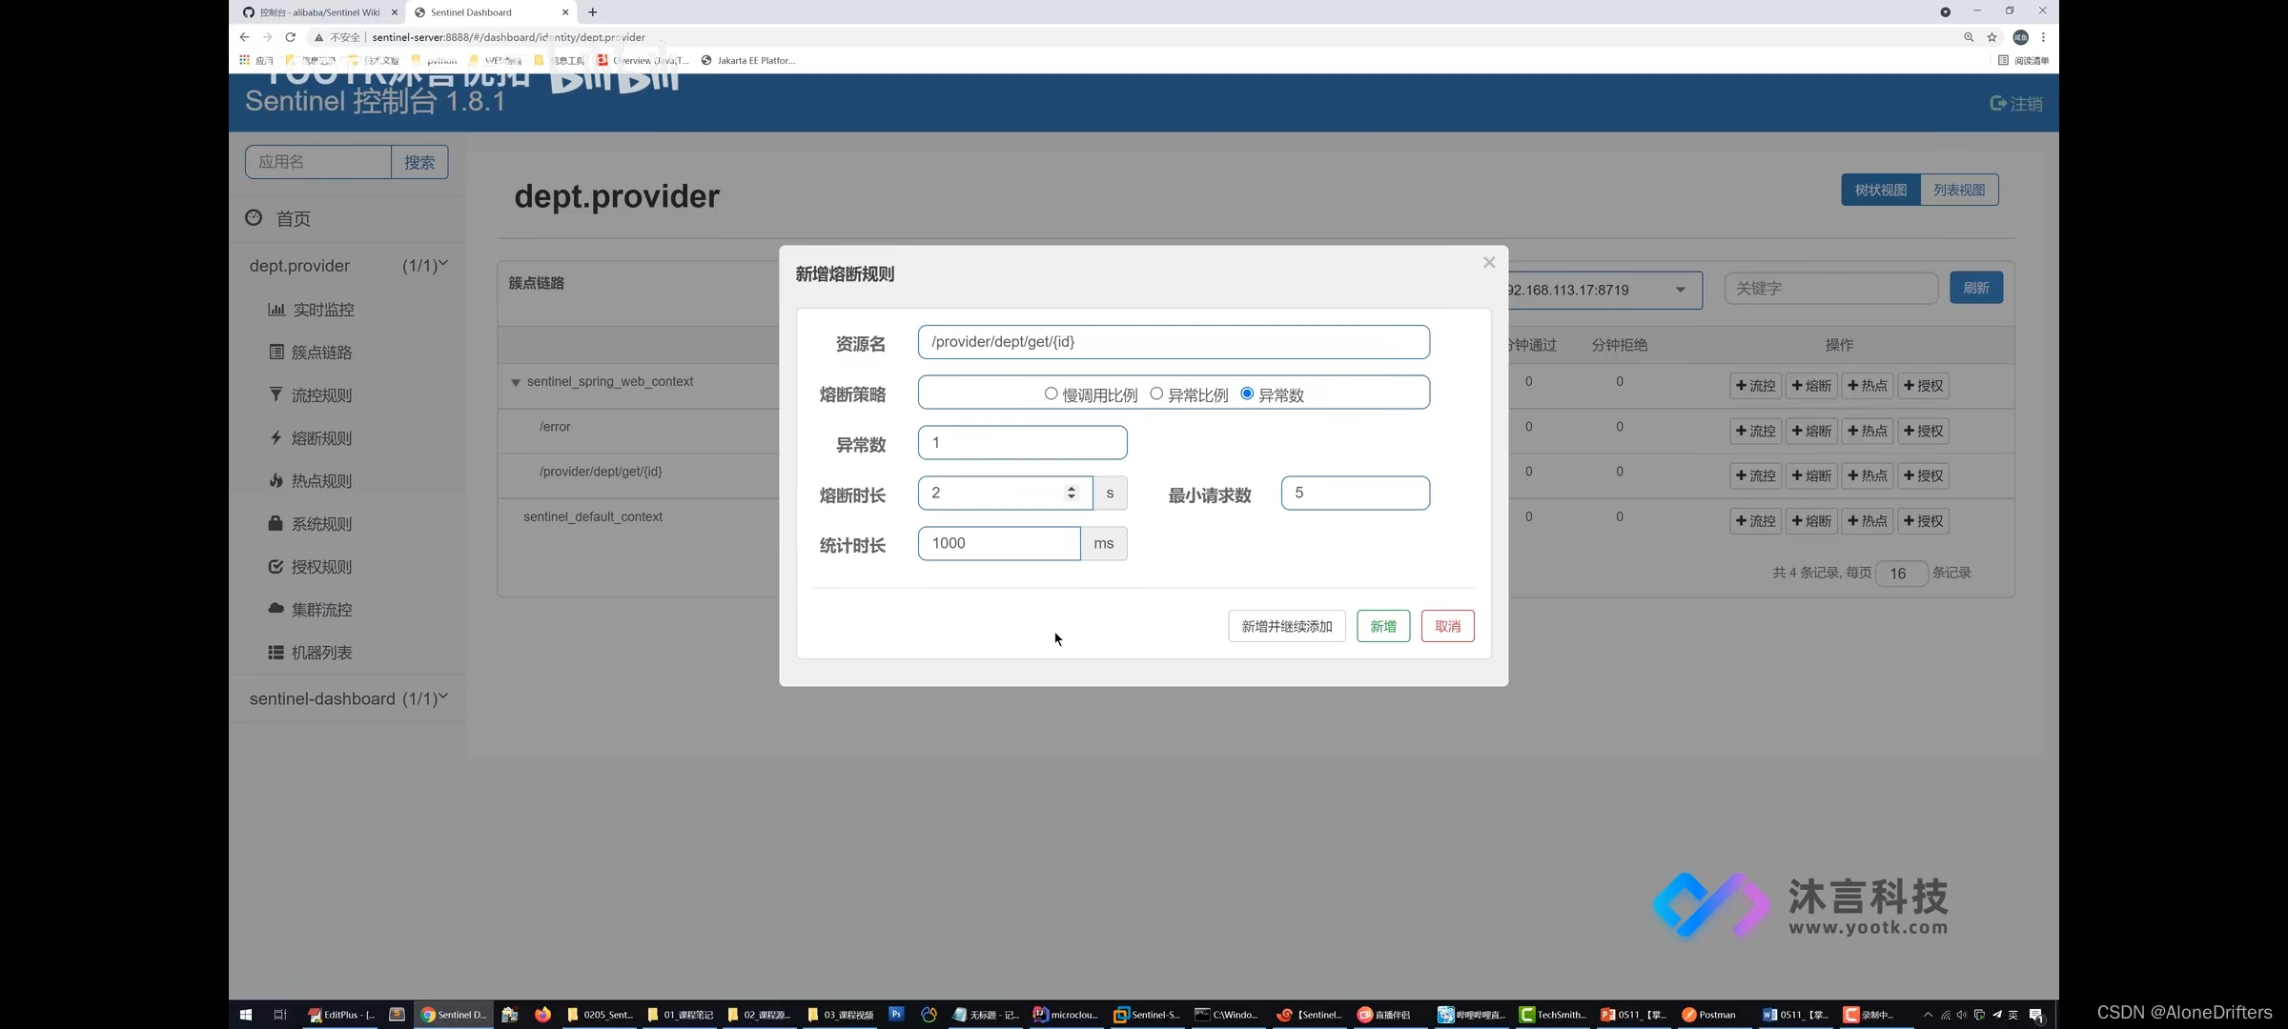Click the blue 刷新 button
Image resolution: width=2288 pixels, height=1029 pixels.
(1976, 288)
